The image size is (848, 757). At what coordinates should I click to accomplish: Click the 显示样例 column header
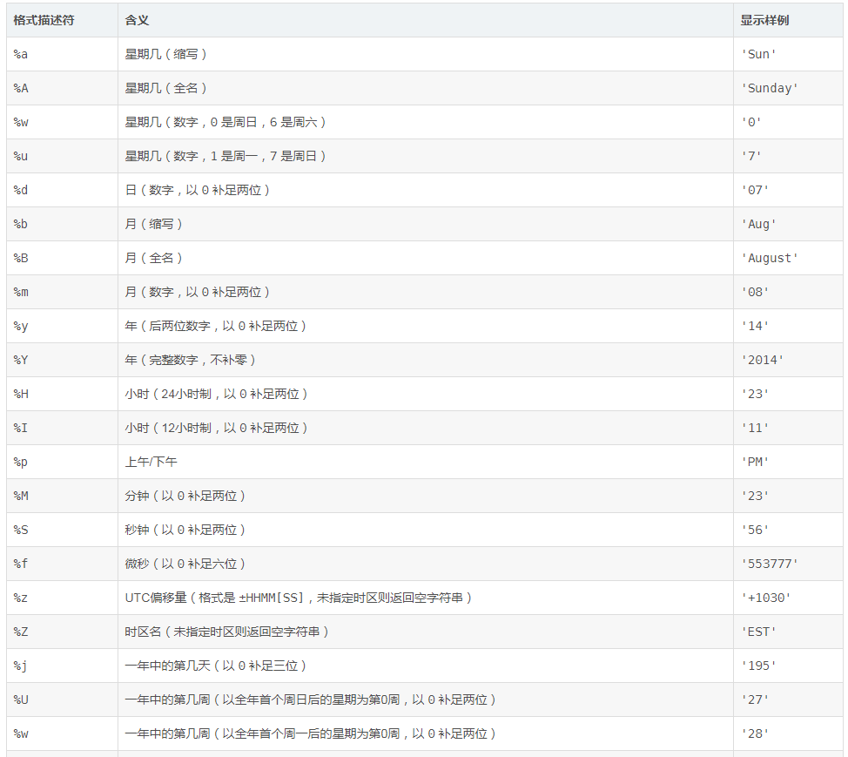[764, 20]
